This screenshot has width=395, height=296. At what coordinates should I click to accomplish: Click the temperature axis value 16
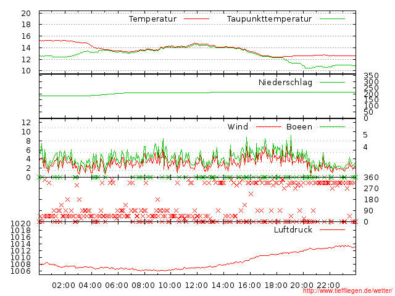point(26,36)
